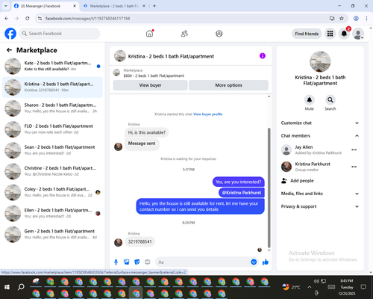Screen dimensions: 373x299
Task: Open Gem chat in Marketplace list
Action: click(x=52, y=234)
